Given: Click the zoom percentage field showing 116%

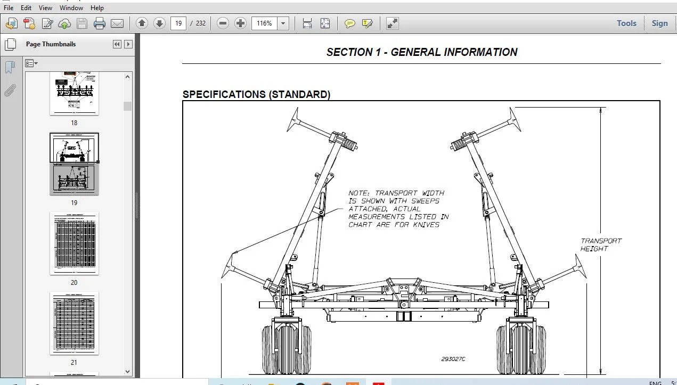Looking at the screenshot, I should [x=265, y=23].
